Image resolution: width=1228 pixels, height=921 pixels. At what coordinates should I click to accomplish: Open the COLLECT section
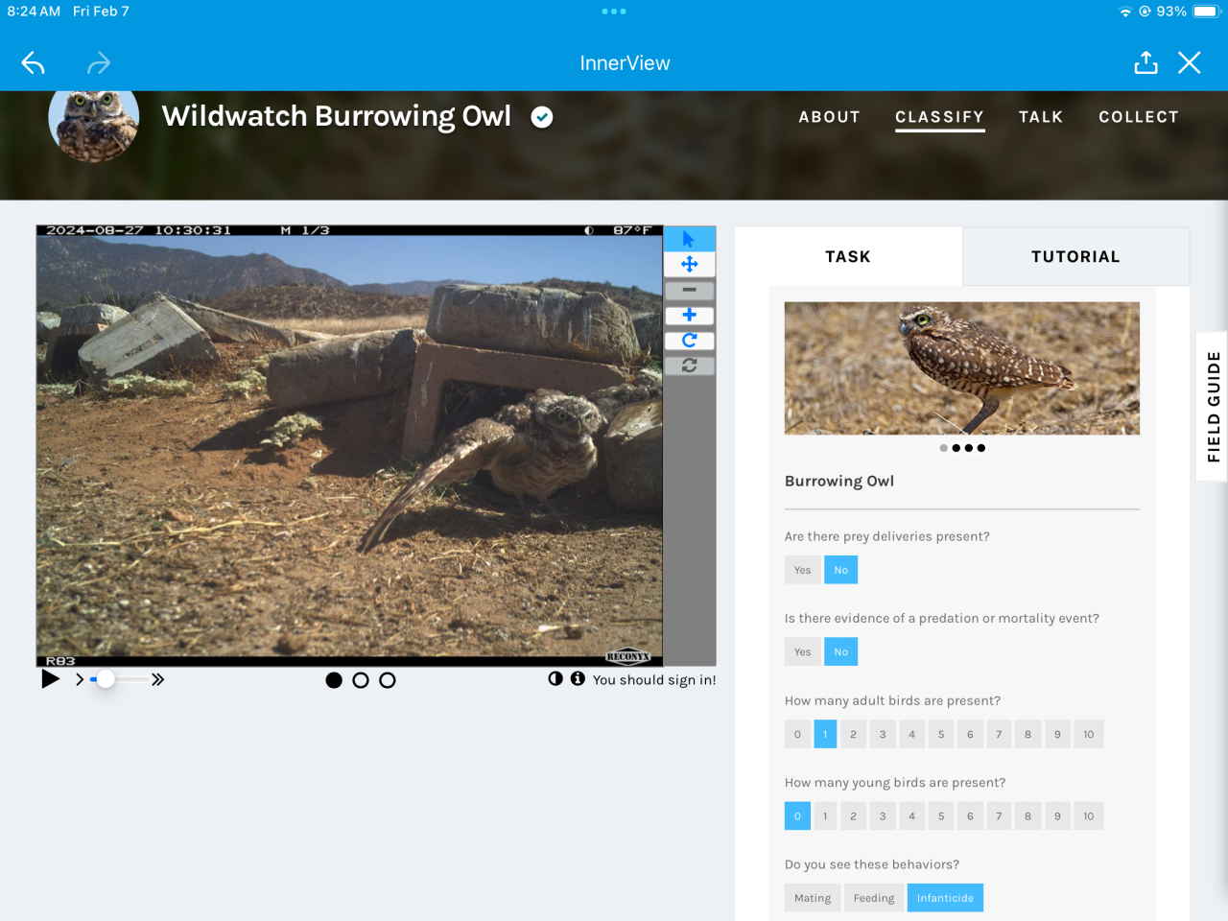tap(1139, 117)
